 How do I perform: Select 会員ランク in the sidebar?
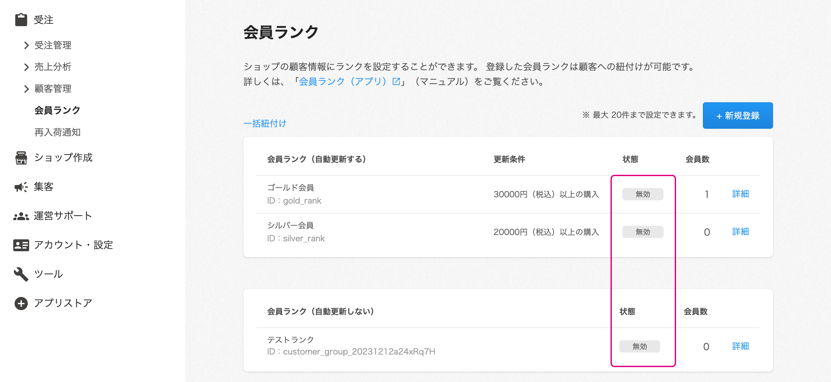[57, 111]
